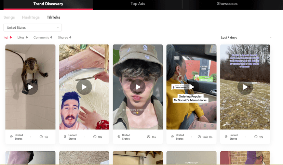Play the mustached man selfie video
This screenshot has width=283, height=165.
84,87
